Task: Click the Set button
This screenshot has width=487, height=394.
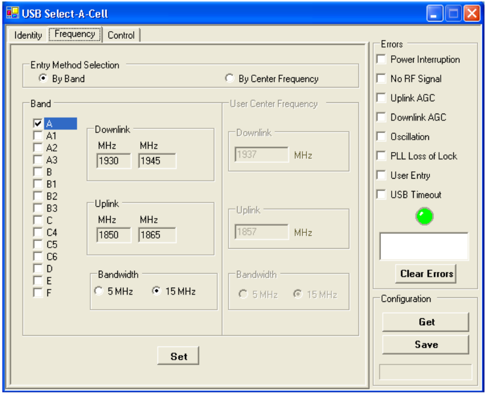Action: pos(178,356)
